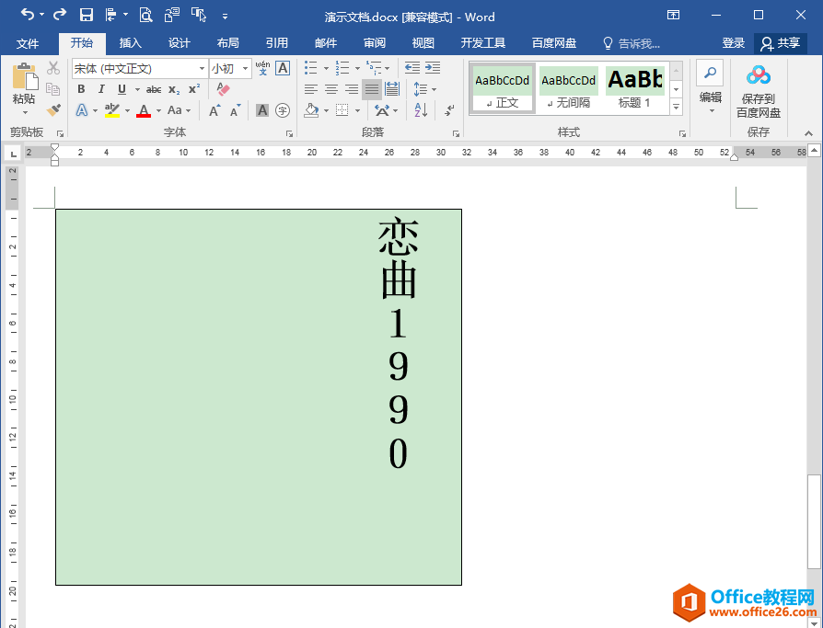Open the File (文件) tab
Viewport: 823px width, 628px height.
coord(28,43)
